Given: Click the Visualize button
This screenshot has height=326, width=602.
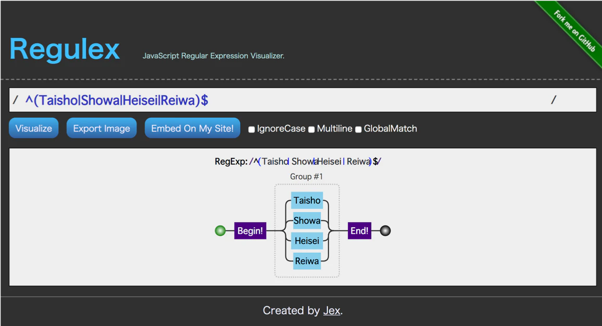Looking at the screenshot, I should coord(34,128).
